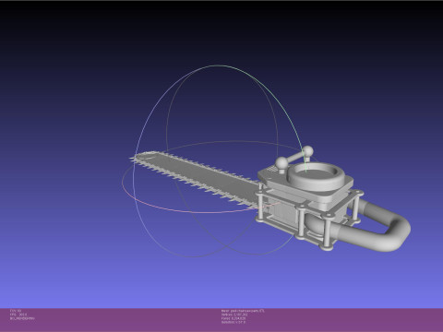Click the FOV readout in the info bar
This screenshot has height=332, width=443.
(16, 311)
